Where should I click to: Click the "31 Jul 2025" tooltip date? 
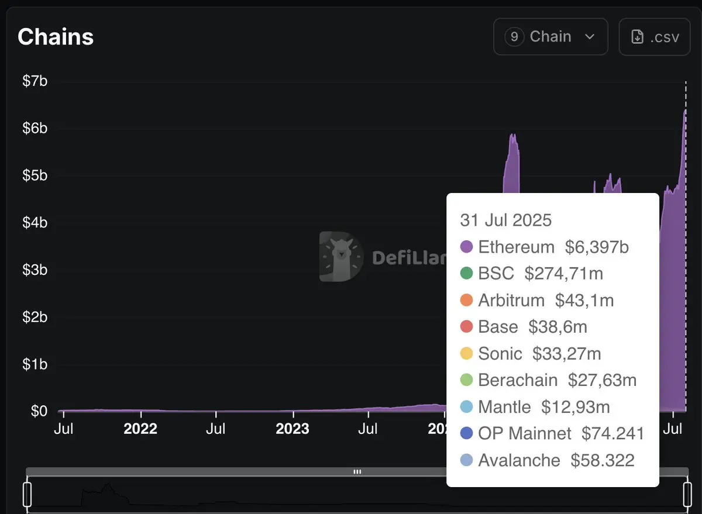coord(506,220)
